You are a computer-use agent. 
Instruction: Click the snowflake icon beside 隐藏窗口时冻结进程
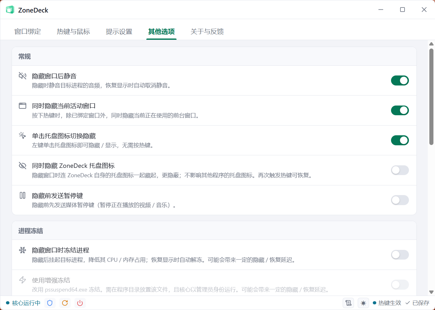(x=23, y=250)
